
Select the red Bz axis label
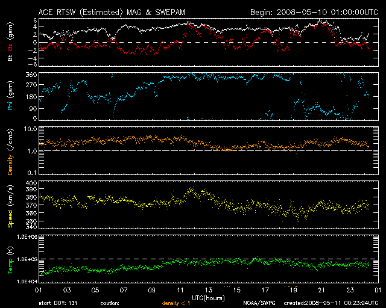pyautogui.click(x=10, y=48)
